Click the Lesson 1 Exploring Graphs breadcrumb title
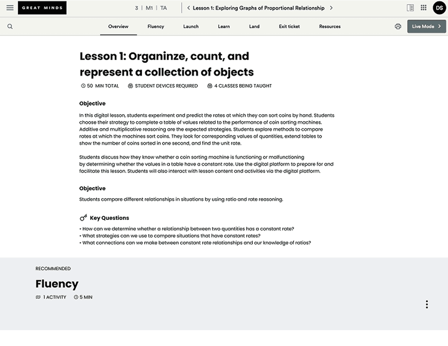Image resolution: width=448 pixels, height=346 pixels. click(259, 8)
